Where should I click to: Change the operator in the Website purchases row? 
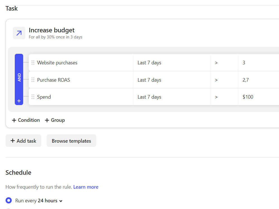(x=224, y=62)
